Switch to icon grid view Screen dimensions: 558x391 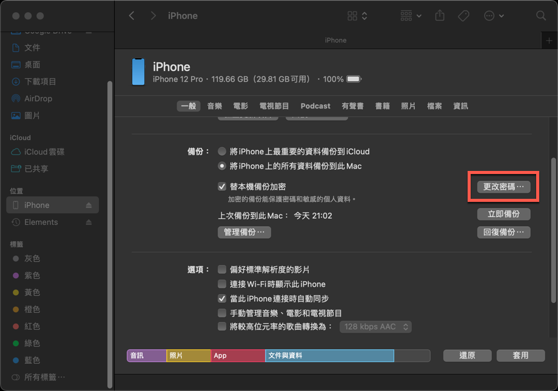pos(352,16)
